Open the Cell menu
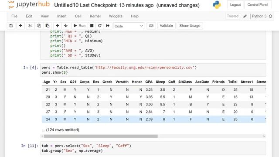This screenshot has width=279, height=157. 78,16
